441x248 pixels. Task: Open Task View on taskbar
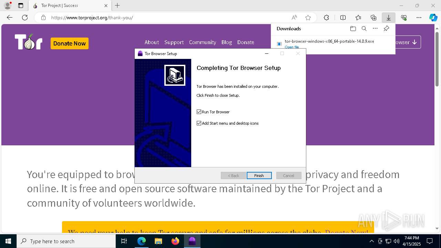[124, 241]
